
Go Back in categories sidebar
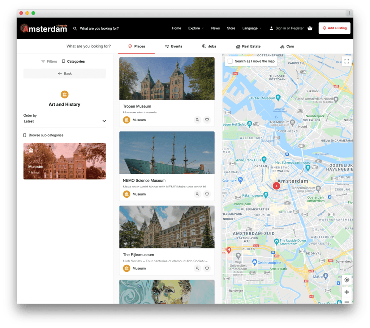coord(64,73)
